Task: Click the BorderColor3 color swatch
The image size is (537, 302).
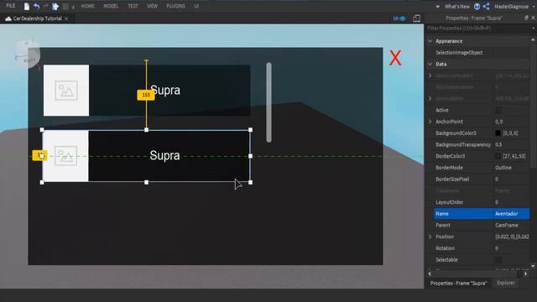Action: 498,156
